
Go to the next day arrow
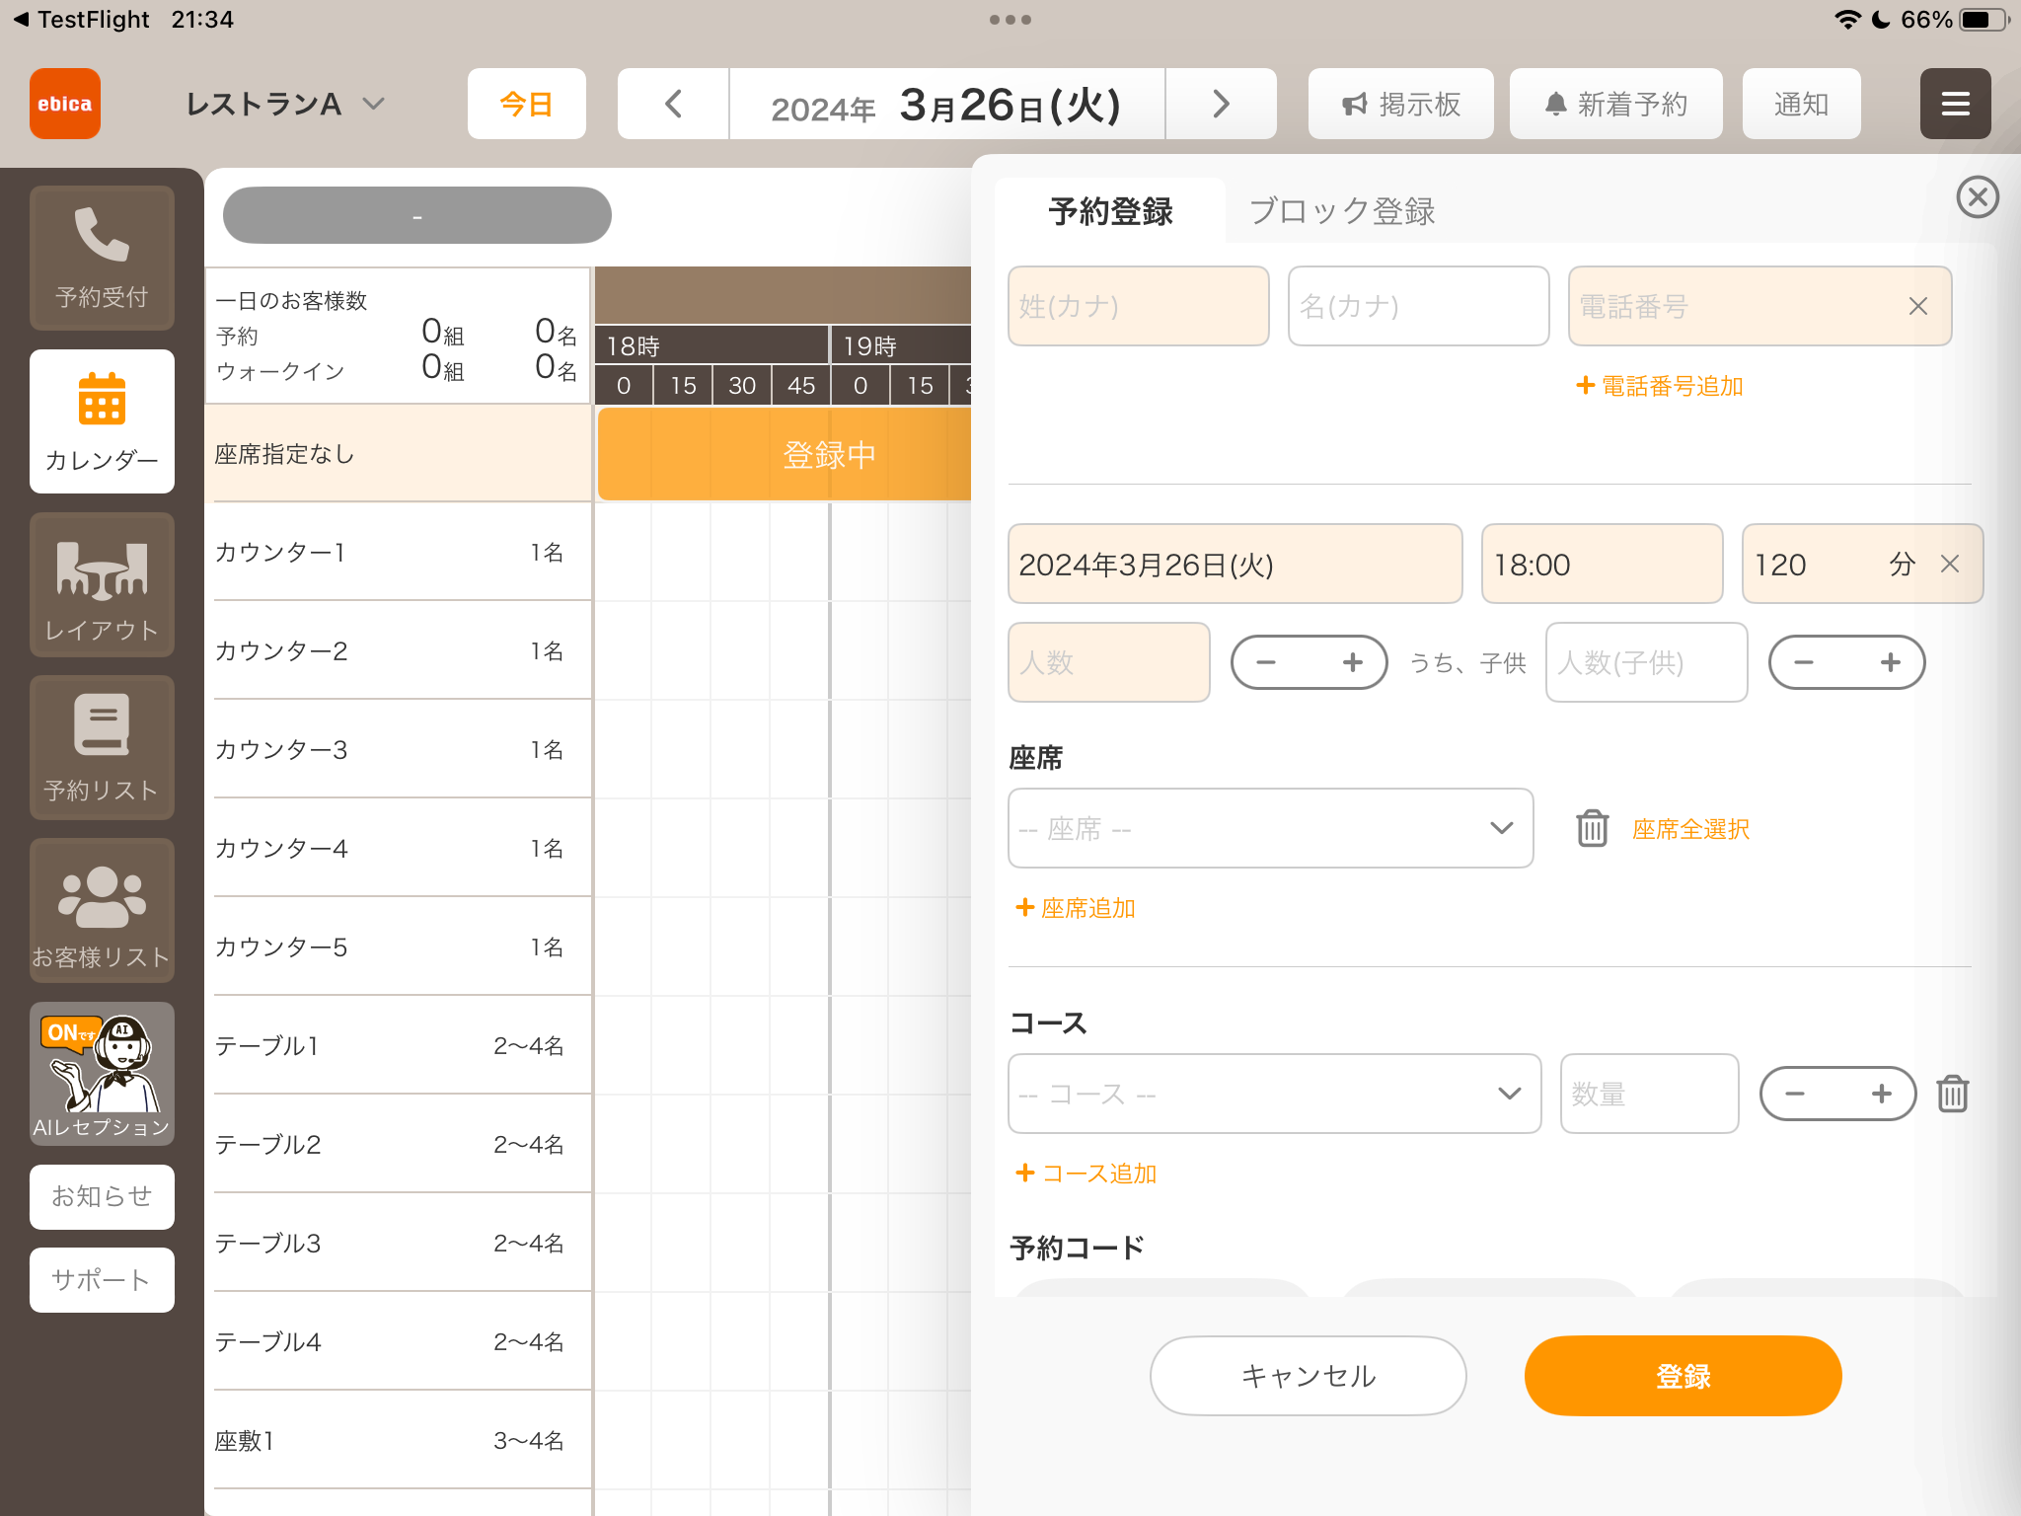tap(1221, 104)
